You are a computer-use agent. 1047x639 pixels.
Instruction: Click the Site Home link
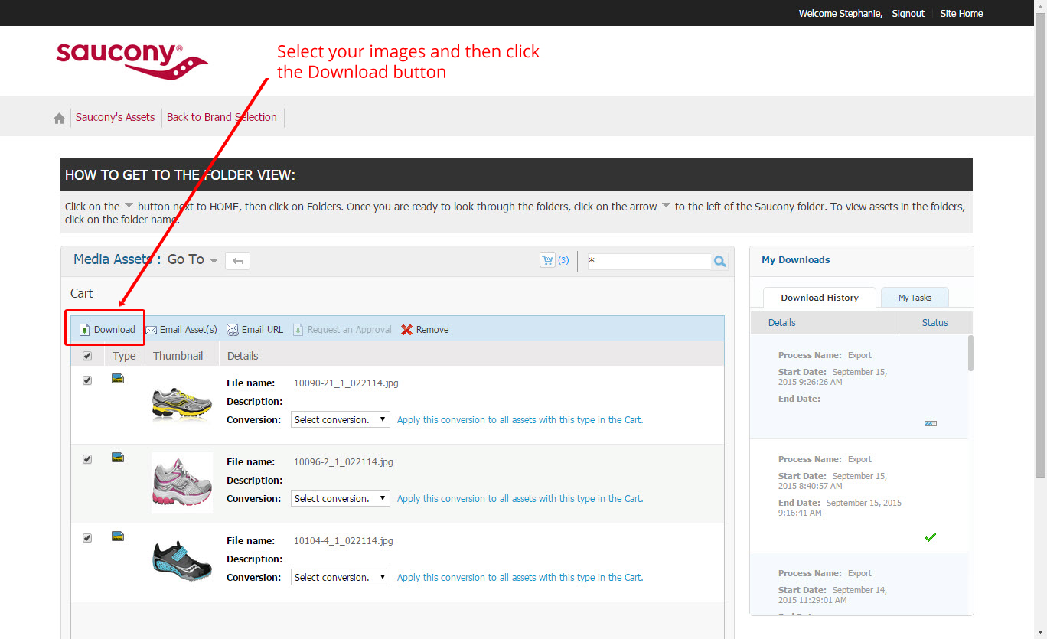[x=961, y=13]
